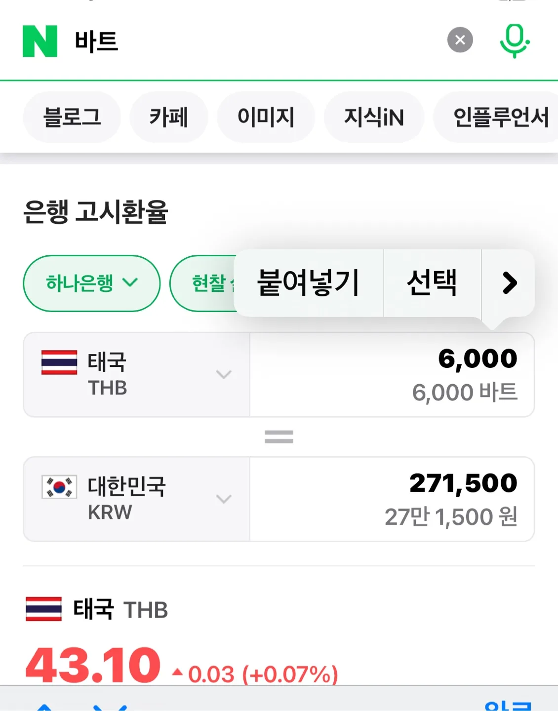Choose 선택 in the popup menu
Screen dimensions: 558x711
coord(432,283)
